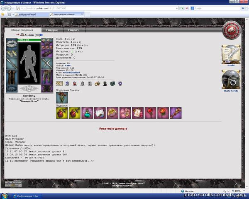Switch to the Подарки tab

pyautogui.click(x=52, y=30)
